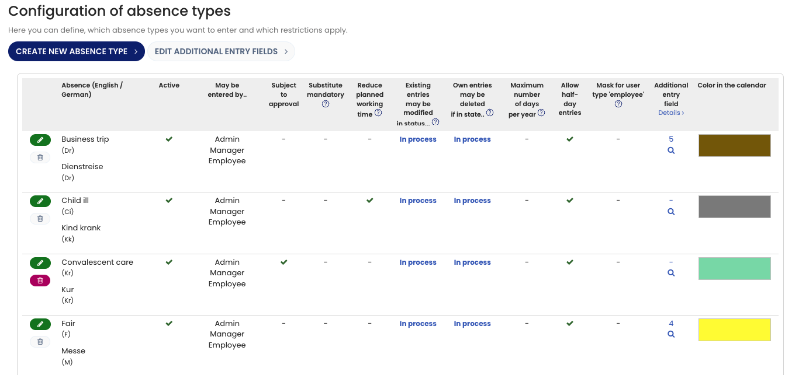Click In process existing-entries link for Business trip
The width and height of the screenshot is (785, 375).
pyautogui.click(x=418, y=139)
